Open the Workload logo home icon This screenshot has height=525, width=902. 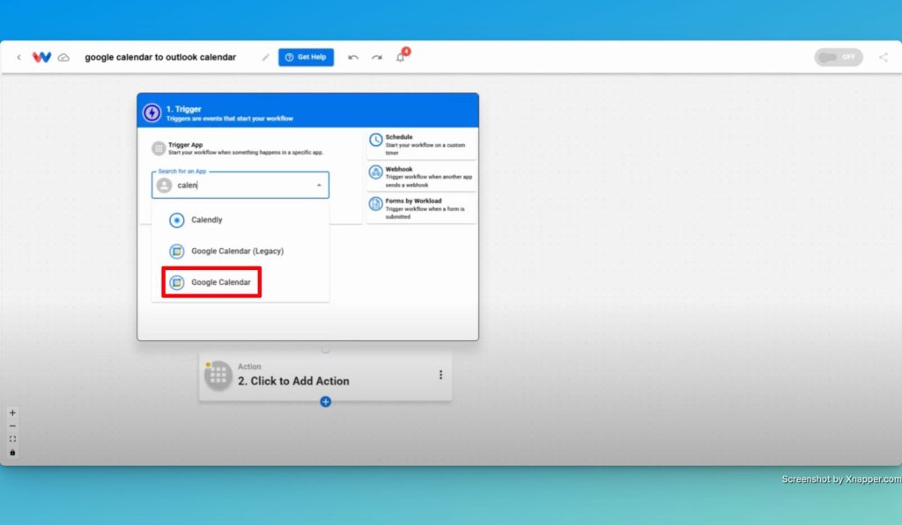(x=41, y=57)
